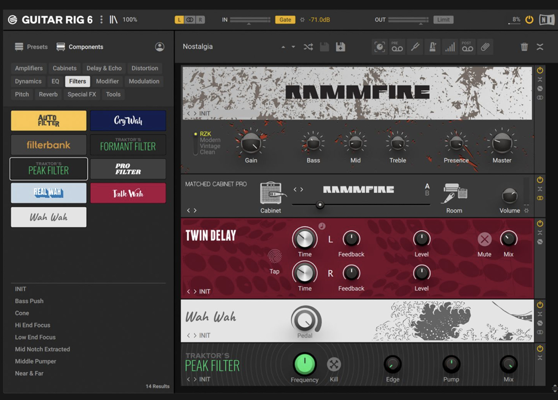Click the global FX icon left of PRE

pos(380,47)
